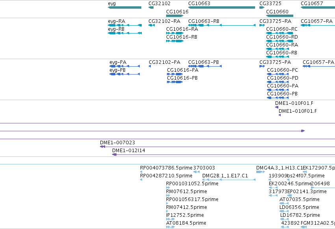
Task: Select the CG10660-RA transcript label
Action: point(282,45)
